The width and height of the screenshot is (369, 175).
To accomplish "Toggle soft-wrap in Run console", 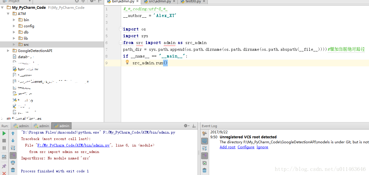I will pos(13,148).
